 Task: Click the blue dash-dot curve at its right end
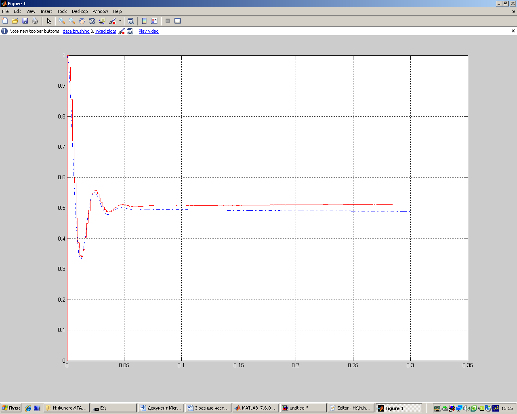pyautogui.click(x=408, y=211)
